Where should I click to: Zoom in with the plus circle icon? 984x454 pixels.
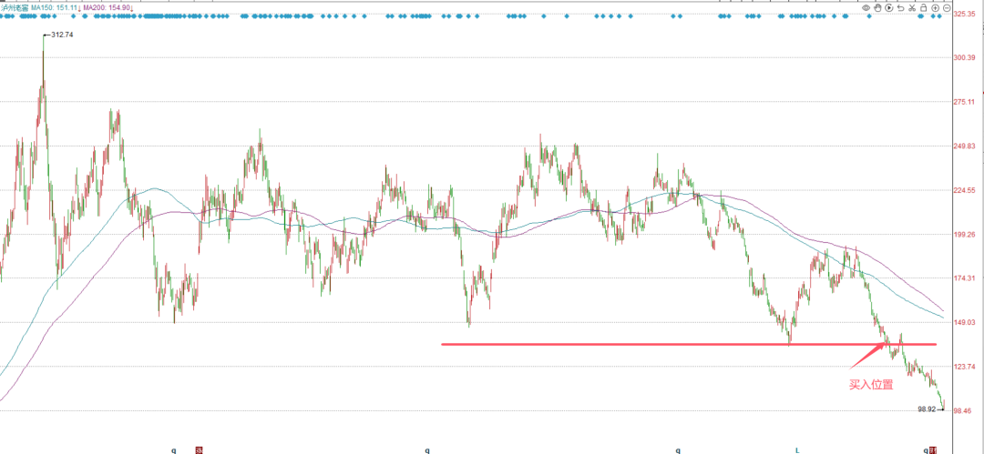click(x=935, y=7)
